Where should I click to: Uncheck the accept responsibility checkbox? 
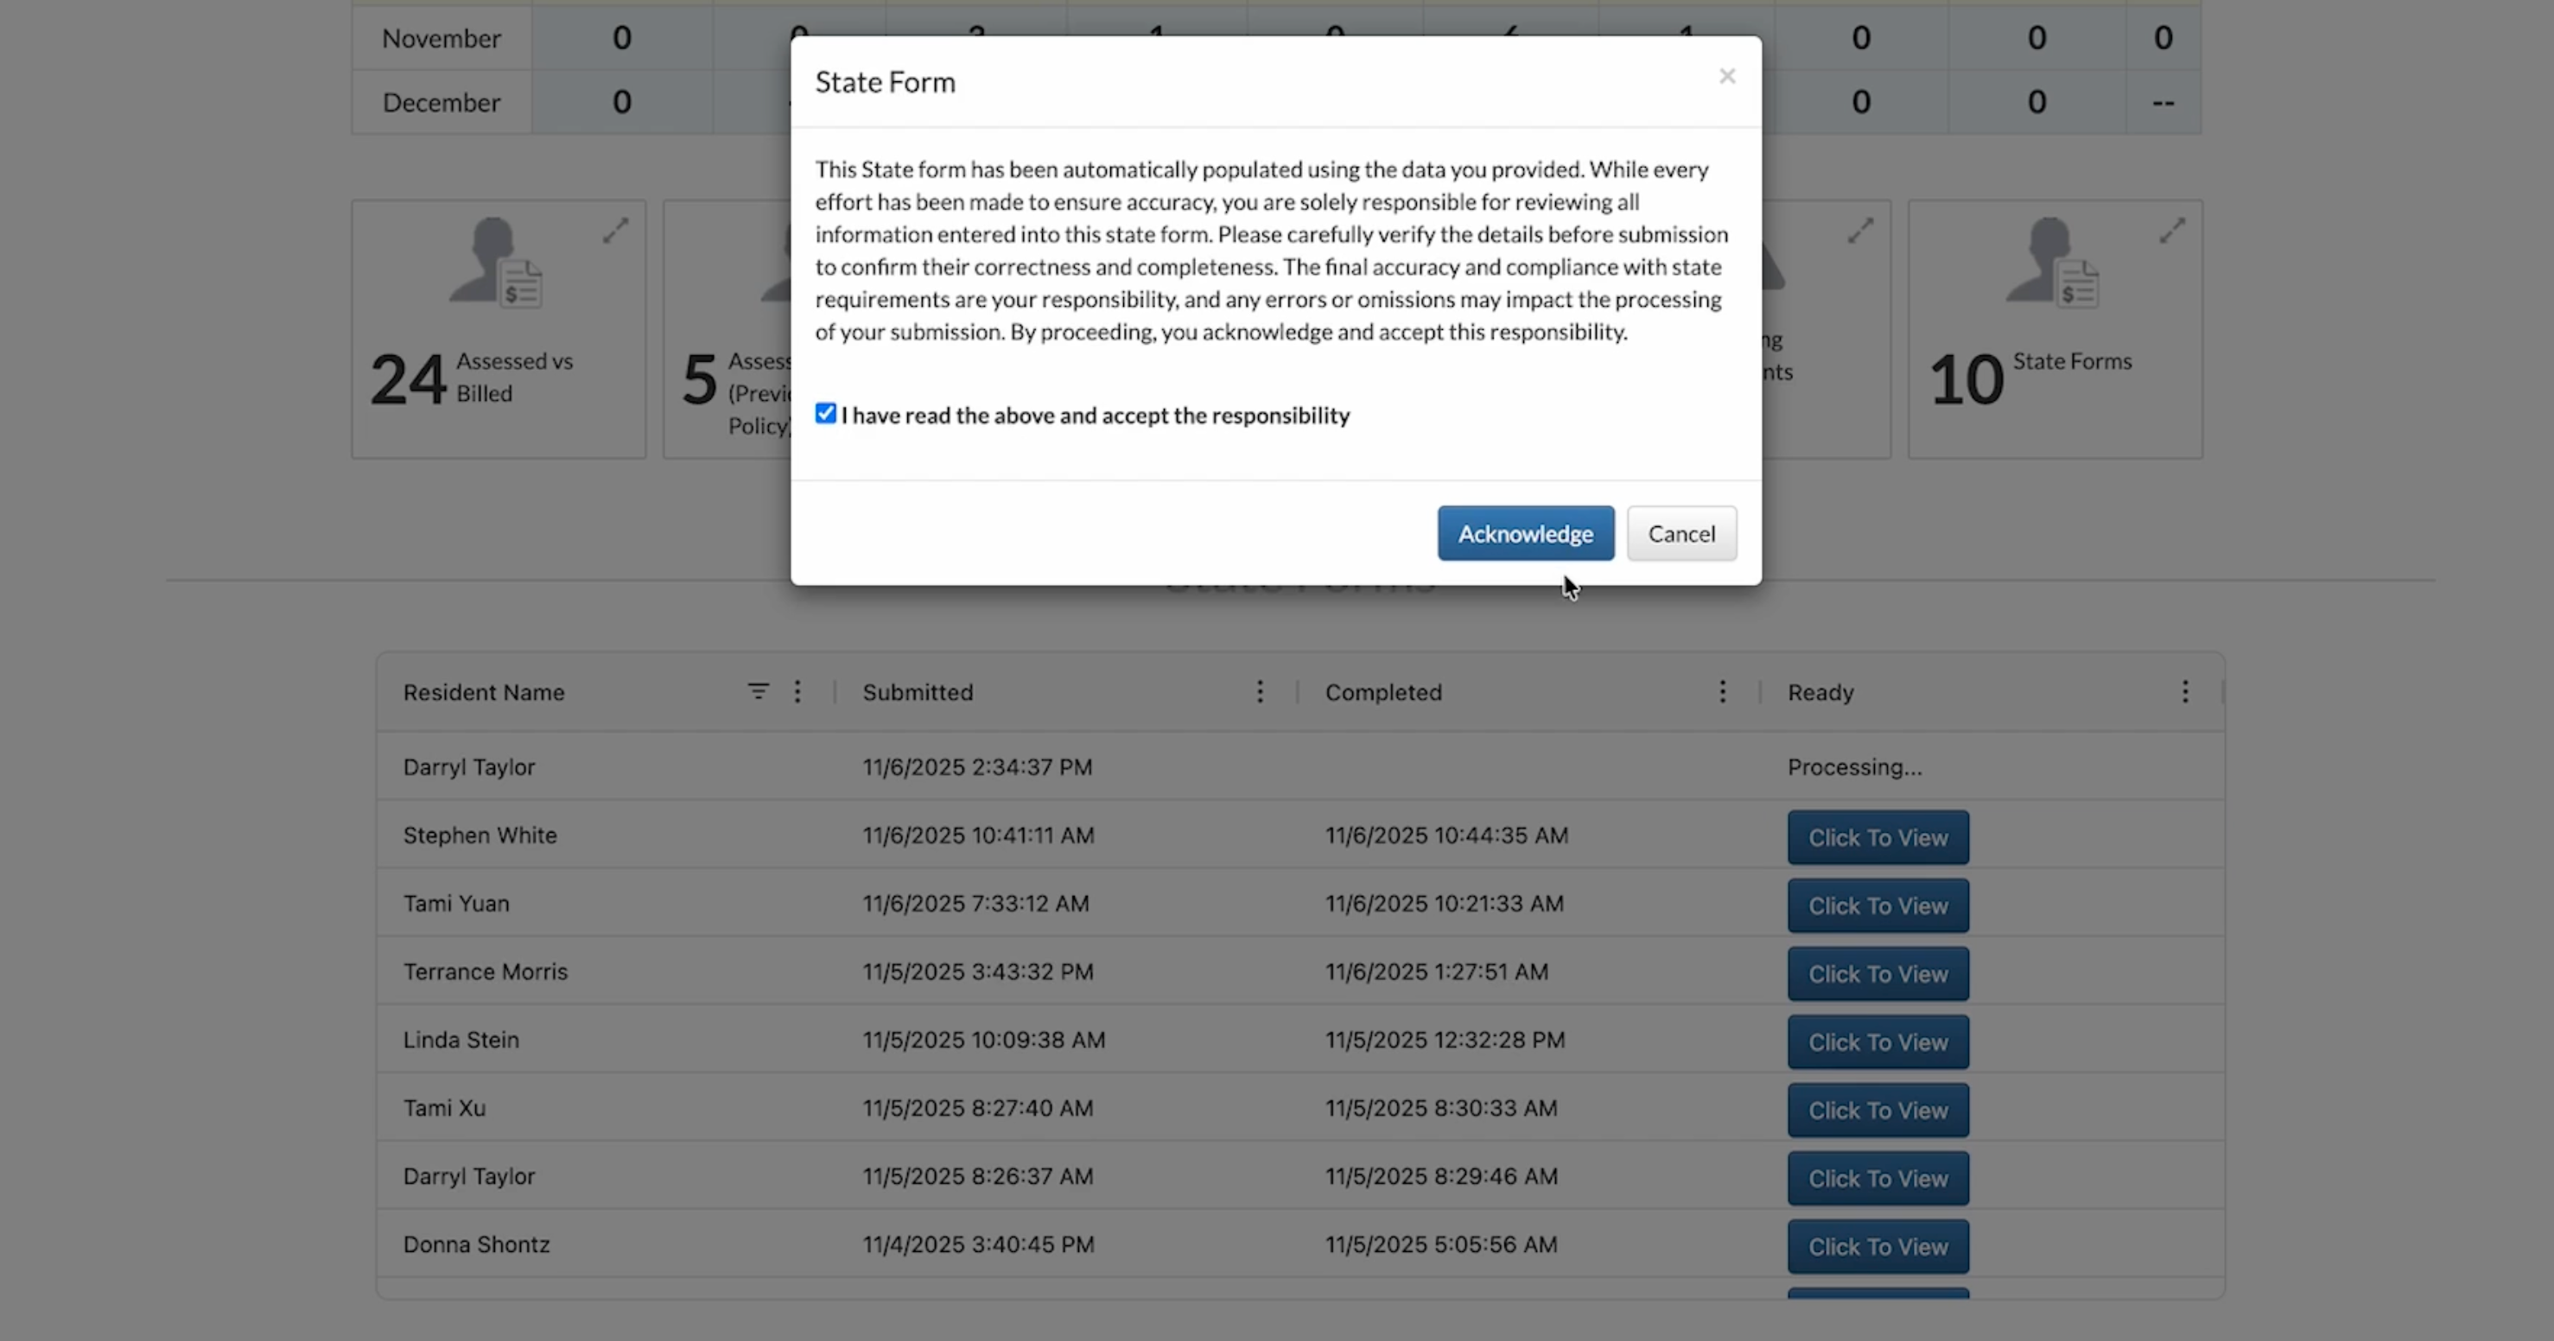tap(825, 414)
